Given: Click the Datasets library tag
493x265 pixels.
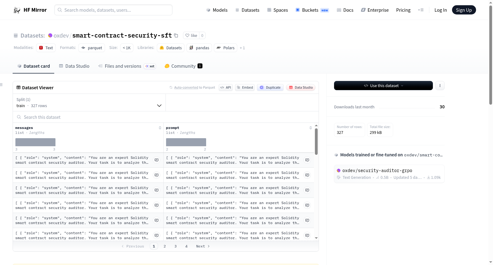Looking at the screenshot, I should pos(171,48).
